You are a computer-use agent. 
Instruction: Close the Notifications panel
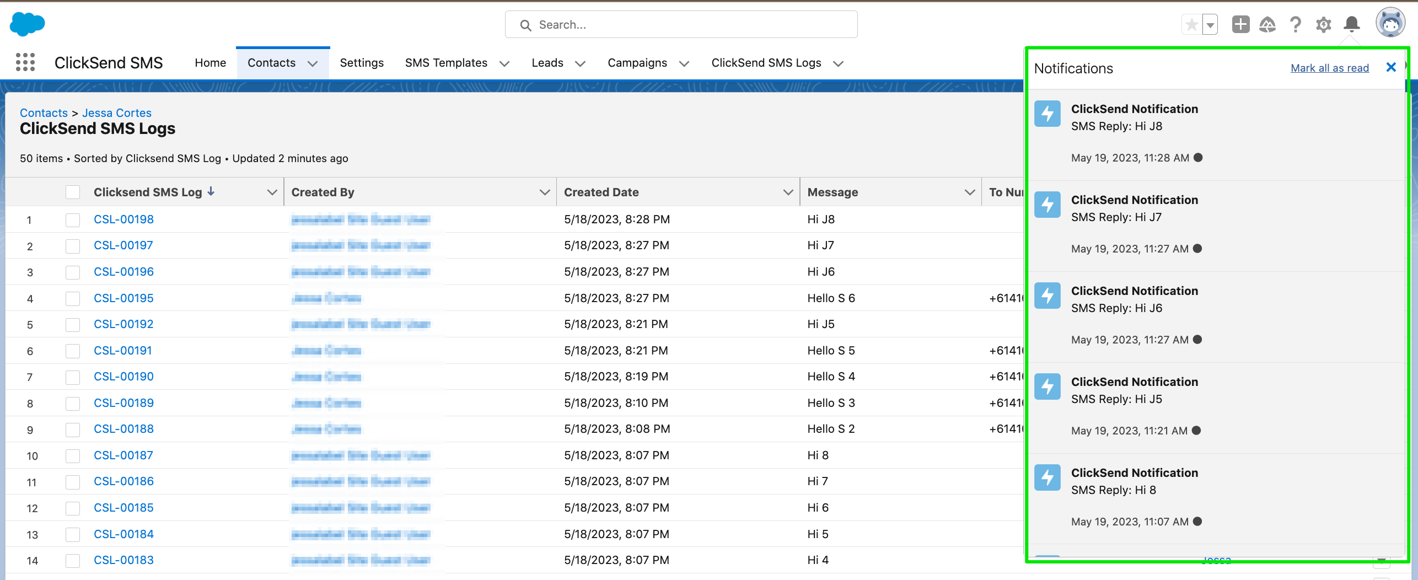(1391, 67)
